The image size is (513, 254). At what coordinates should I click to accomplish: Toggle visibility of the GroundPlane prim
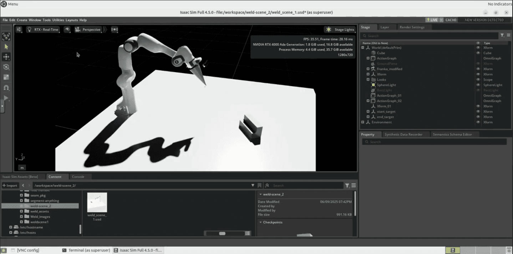pos(478,64)
